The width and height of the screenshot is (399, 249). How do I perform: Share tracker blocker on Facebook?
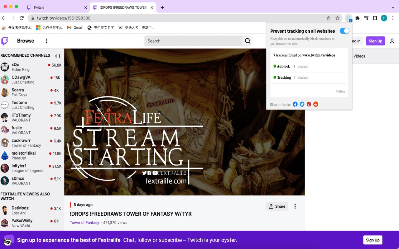tap(295, 104)
